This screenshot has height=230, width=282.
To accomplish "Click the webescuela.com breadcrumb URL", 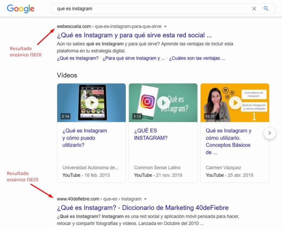I will pyautogui.click(x=109, y=26).
